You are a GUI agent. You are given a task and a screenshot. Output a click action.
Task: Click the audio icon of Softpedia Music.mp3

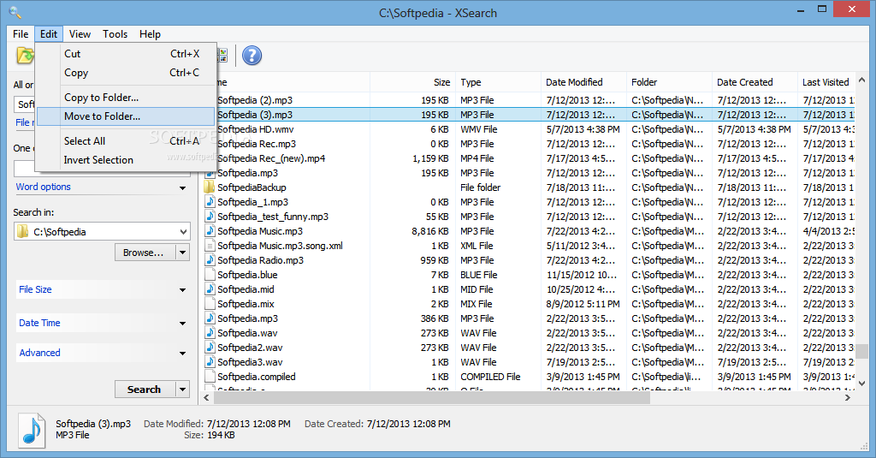210,231
